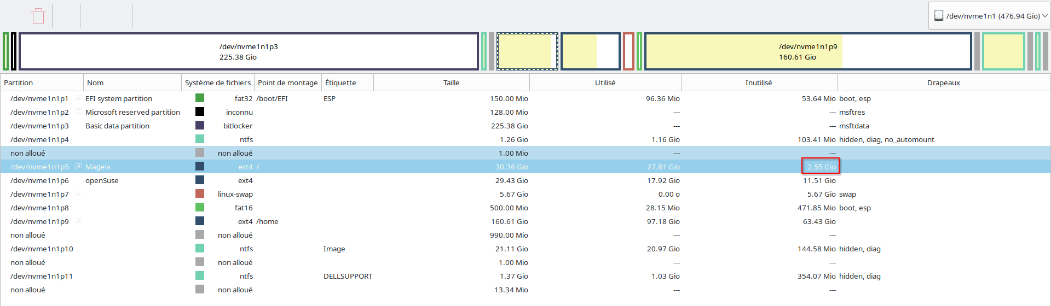The image size is (1051, 306).
Task: Select the /dev/nvme1n1p11 partition row
Action: coord(525,276)
